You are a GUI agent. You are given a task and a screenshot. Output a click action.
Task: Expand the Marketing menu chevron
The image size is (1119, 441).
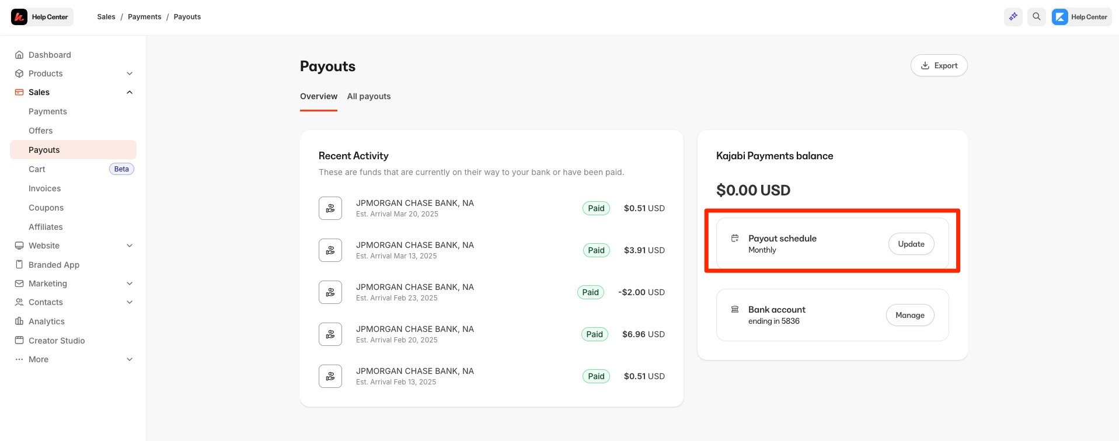point(130,283)
